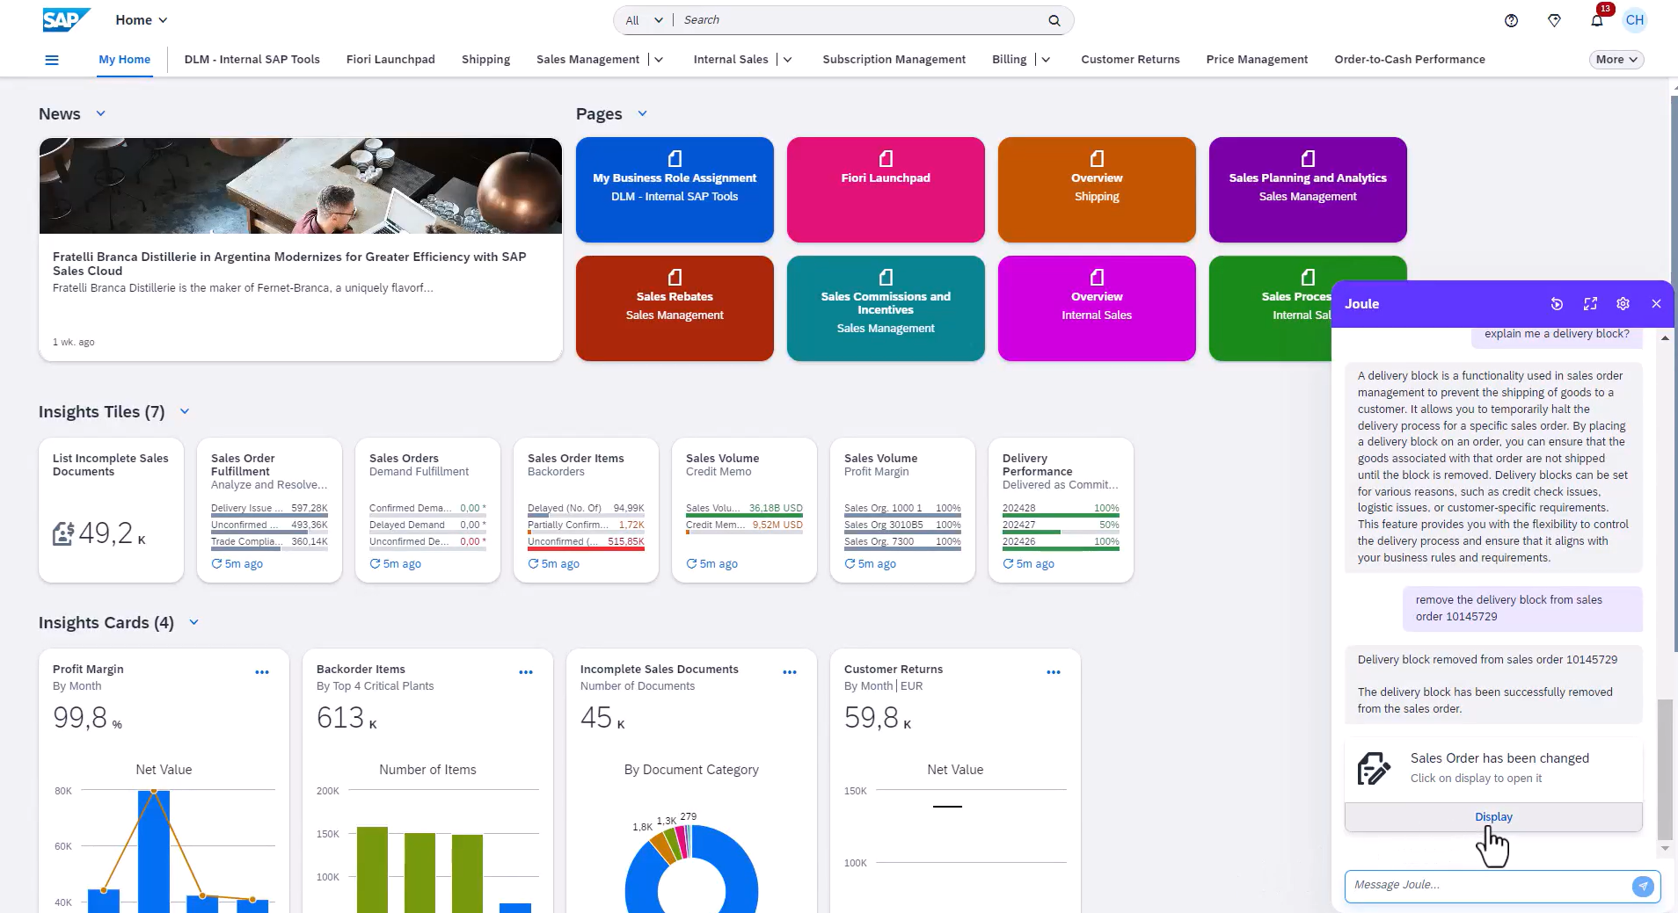
Task: Refresh Sales Volume Credit Memo tile
Action: (x=691, y=564)
